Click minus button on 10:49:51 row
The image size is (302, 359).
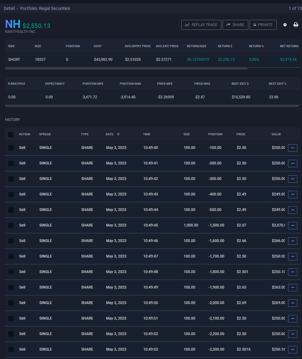pyautogui.click(x=293, y=318)
